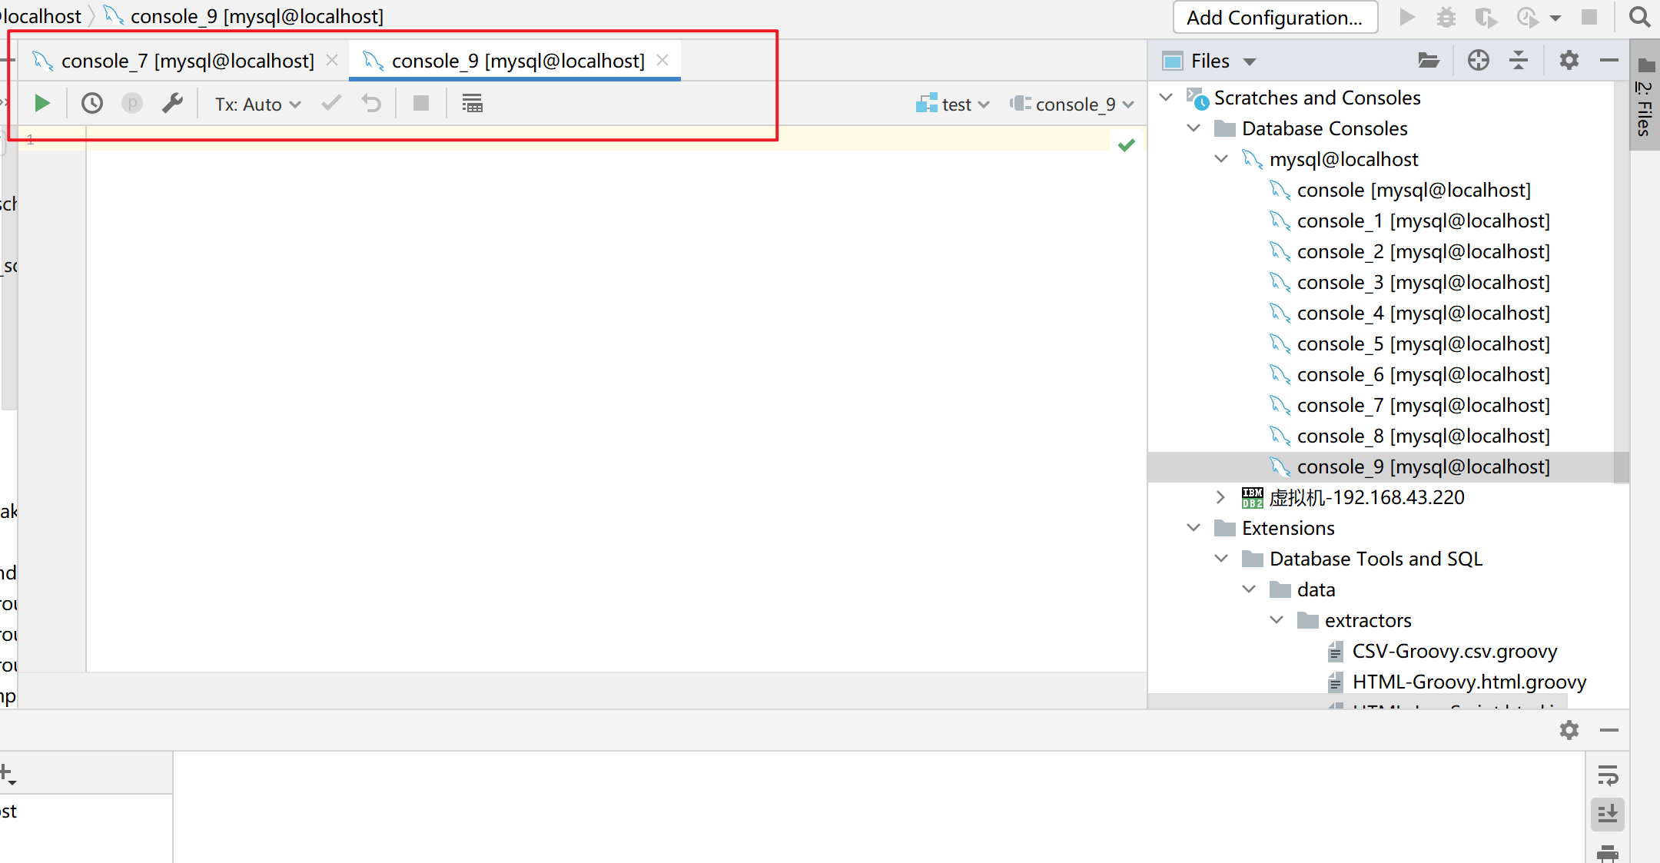Select console_3 [mysql@localhost] in the tree
The height and width of the screenshot is (863, 1660).
click(1388, 282)
